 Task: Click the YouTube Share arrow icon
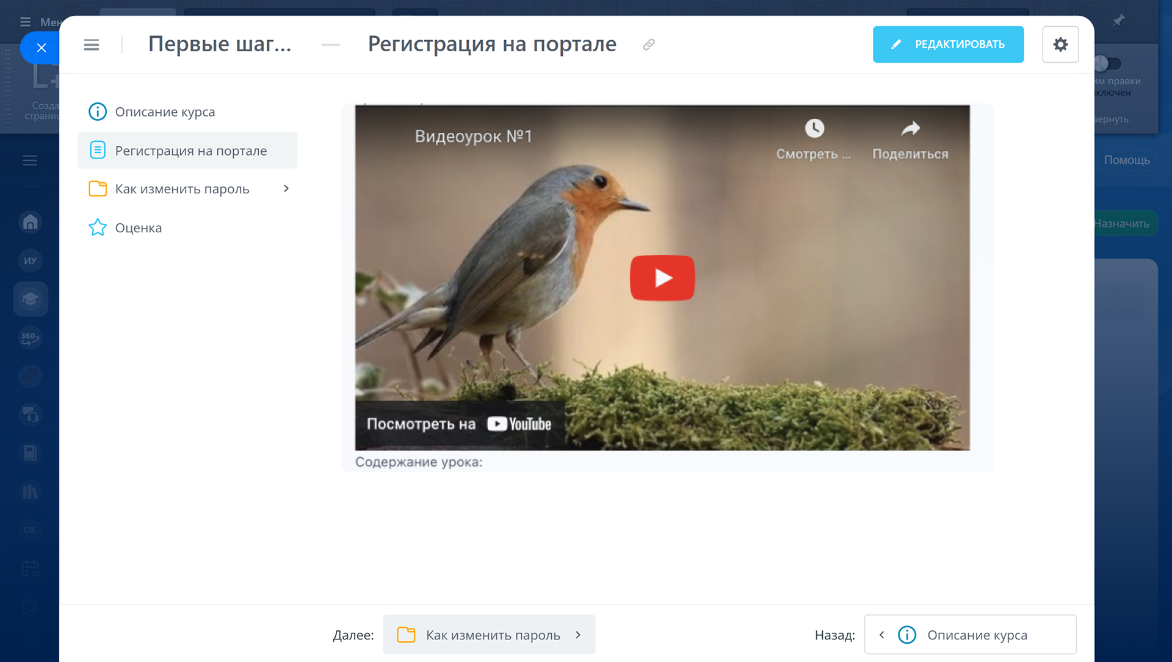pyautogui.click(x=910, y=129)
